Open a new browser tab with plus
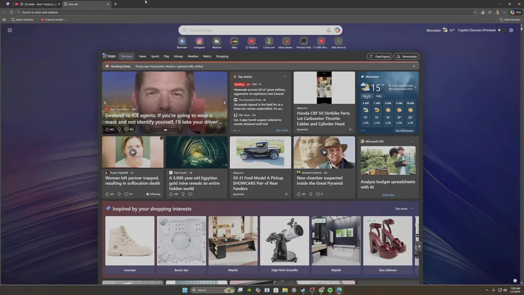This screenshot has height=295, width=524. pyautogui.click(x=115, y=4)
